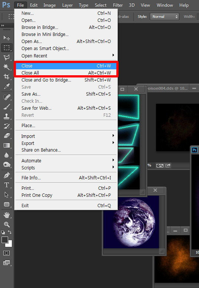The width and height of the screenshot is (199, 288).
Task: Select the Magic Wand tool
Action: point(7,67)
